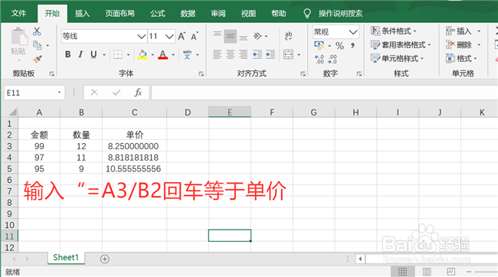Click the 操作说明搜索 search box
The width and height of the screenshot is (498, 277).
point(340,13)
